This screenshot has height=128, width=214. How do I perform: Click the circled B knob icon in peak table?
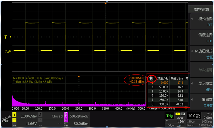coord(151,78)
